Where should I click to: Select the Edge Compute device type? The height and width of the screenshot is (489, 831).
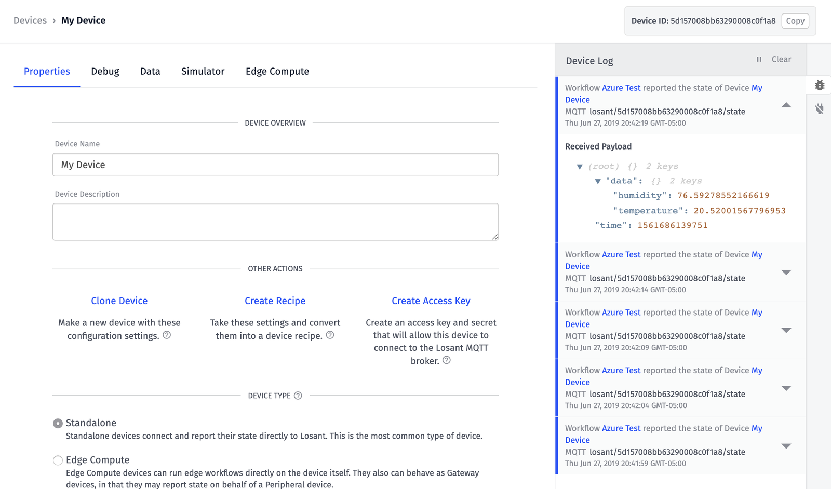(x=58, y=460)
